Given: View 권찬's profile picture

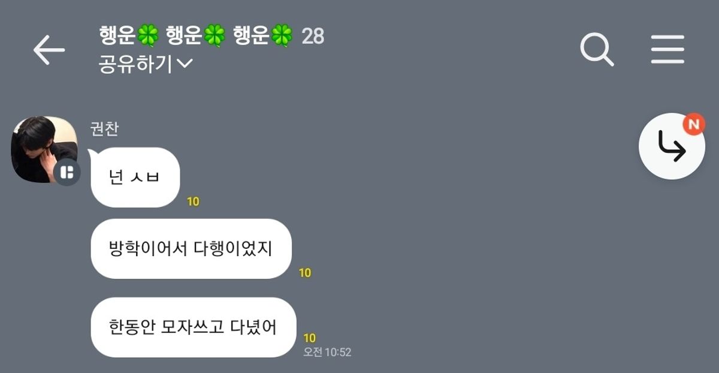Looking at the screenshot, I should tap(44, 149).
